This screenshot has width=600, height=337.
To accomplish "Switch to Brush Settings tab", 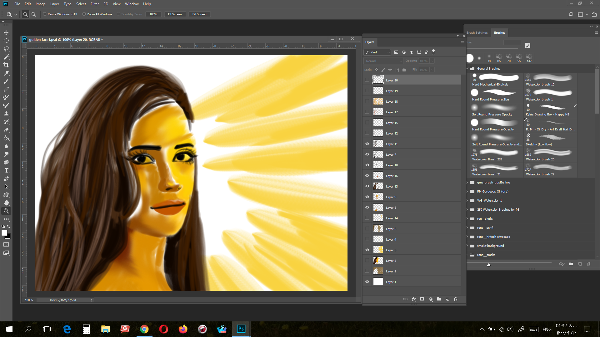I will coord(477,32).
